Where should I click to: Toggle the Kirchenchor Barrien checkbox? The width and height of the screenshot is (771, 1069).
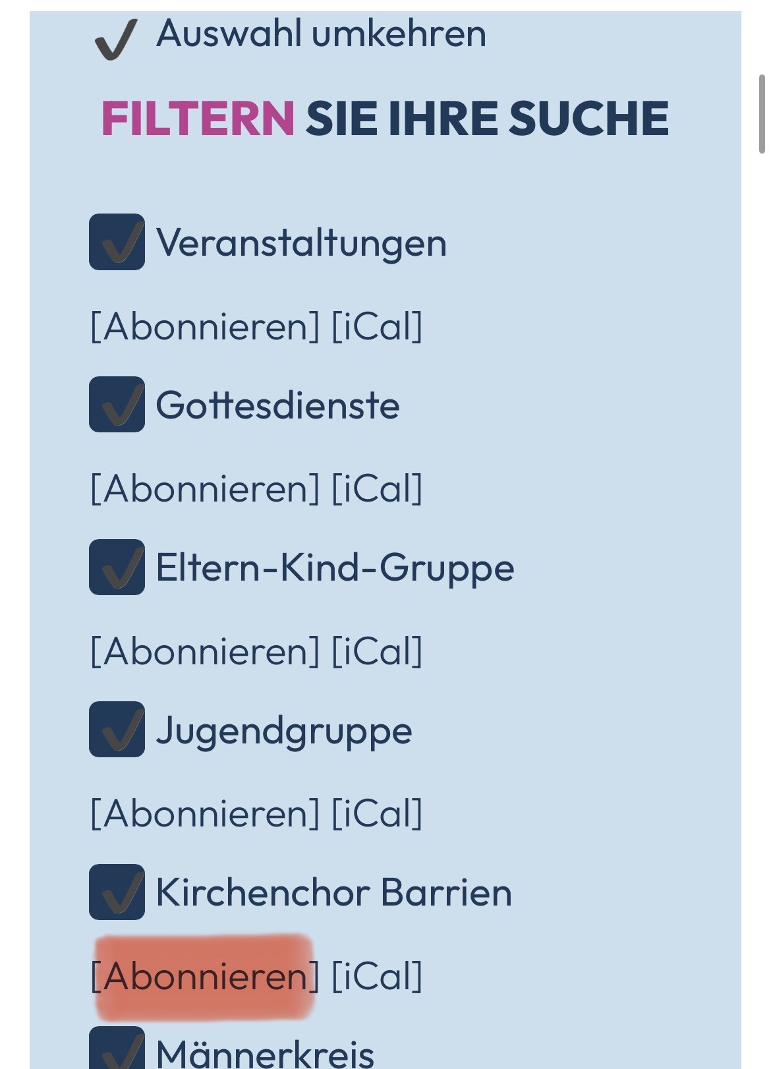117,892
